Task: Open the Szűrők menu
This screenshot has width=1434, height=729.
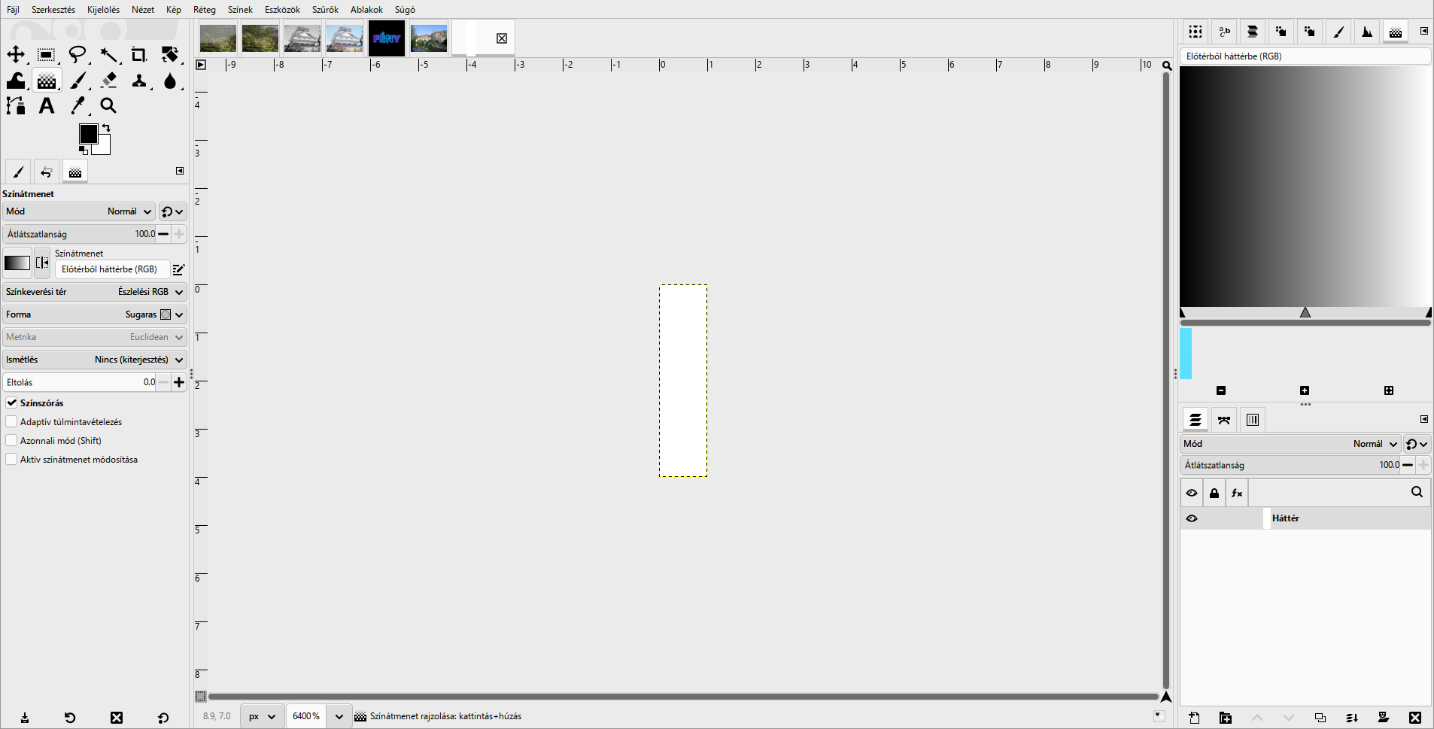Action: [x=325, y=10]
